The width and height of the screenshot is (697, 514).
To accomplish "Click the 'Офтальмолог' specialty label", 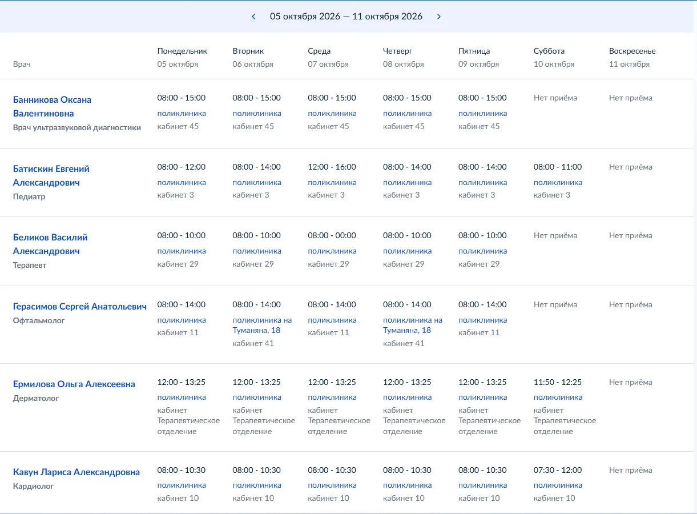I will tap(39, 320).
